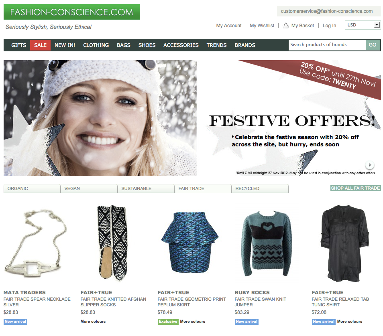Open the CLOTHING navigation menu
The image size is (383, 336).
tap(96, 45)
